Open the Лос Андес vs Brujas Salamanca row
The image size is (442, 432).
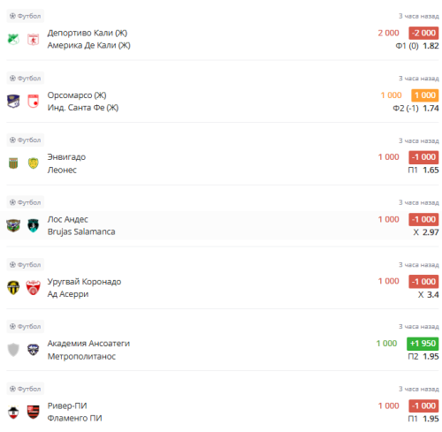[x=221, y=225]
